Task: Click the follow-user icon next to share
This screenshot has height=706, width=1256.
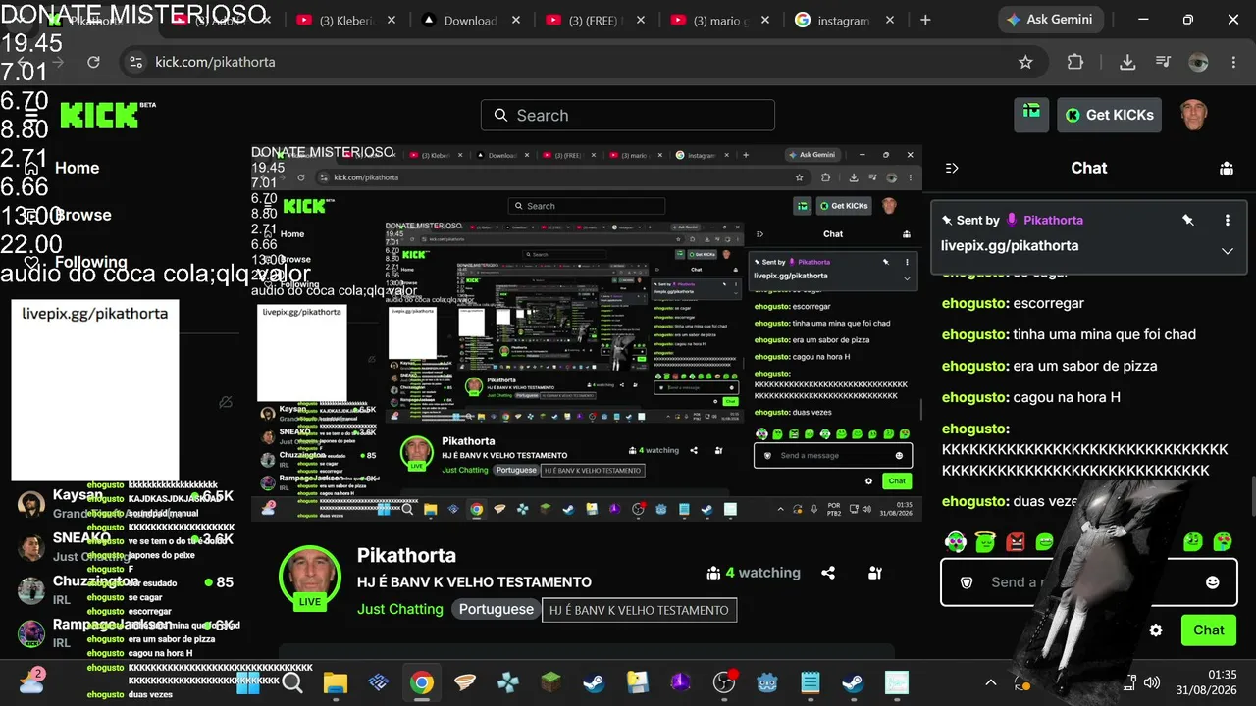Action: (x=875, y=573)
